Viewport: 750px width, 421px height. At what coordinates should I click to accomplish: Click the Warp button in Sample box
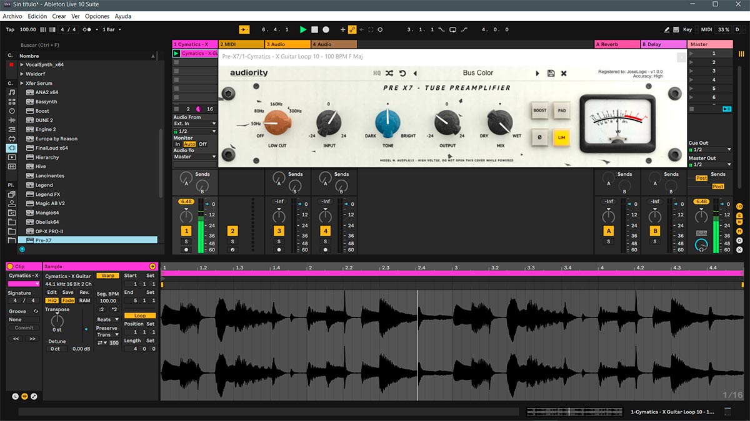click(x=108, y=276)
